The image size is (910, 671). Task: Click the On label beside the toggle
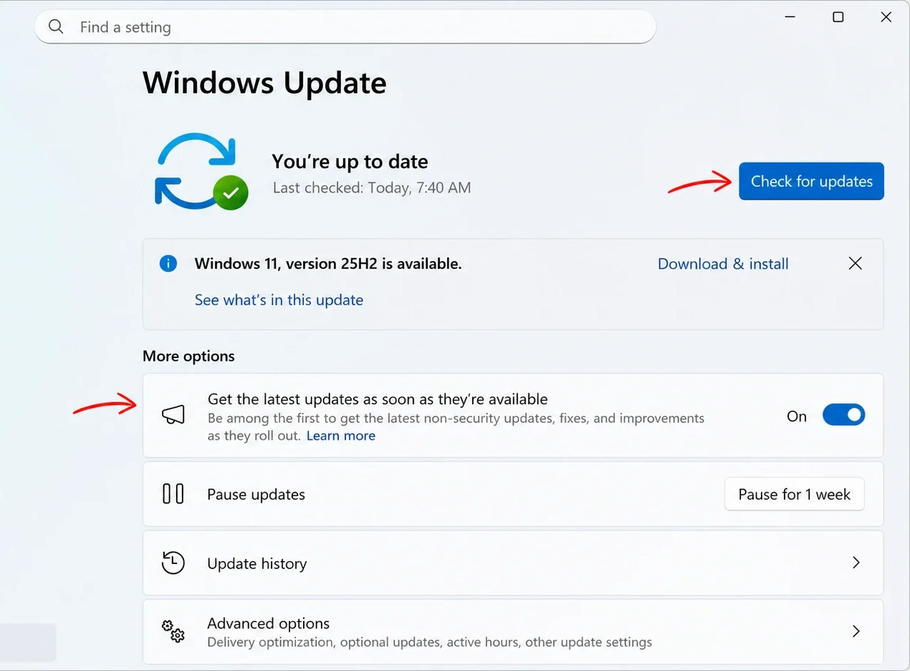pyautogui.click(x=797, y=416)
